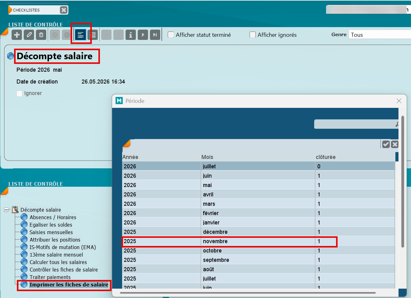The height and width of the screenshot is (298, 411).
Task: Sort by Année column header
Action: click(x=130, y=157)
